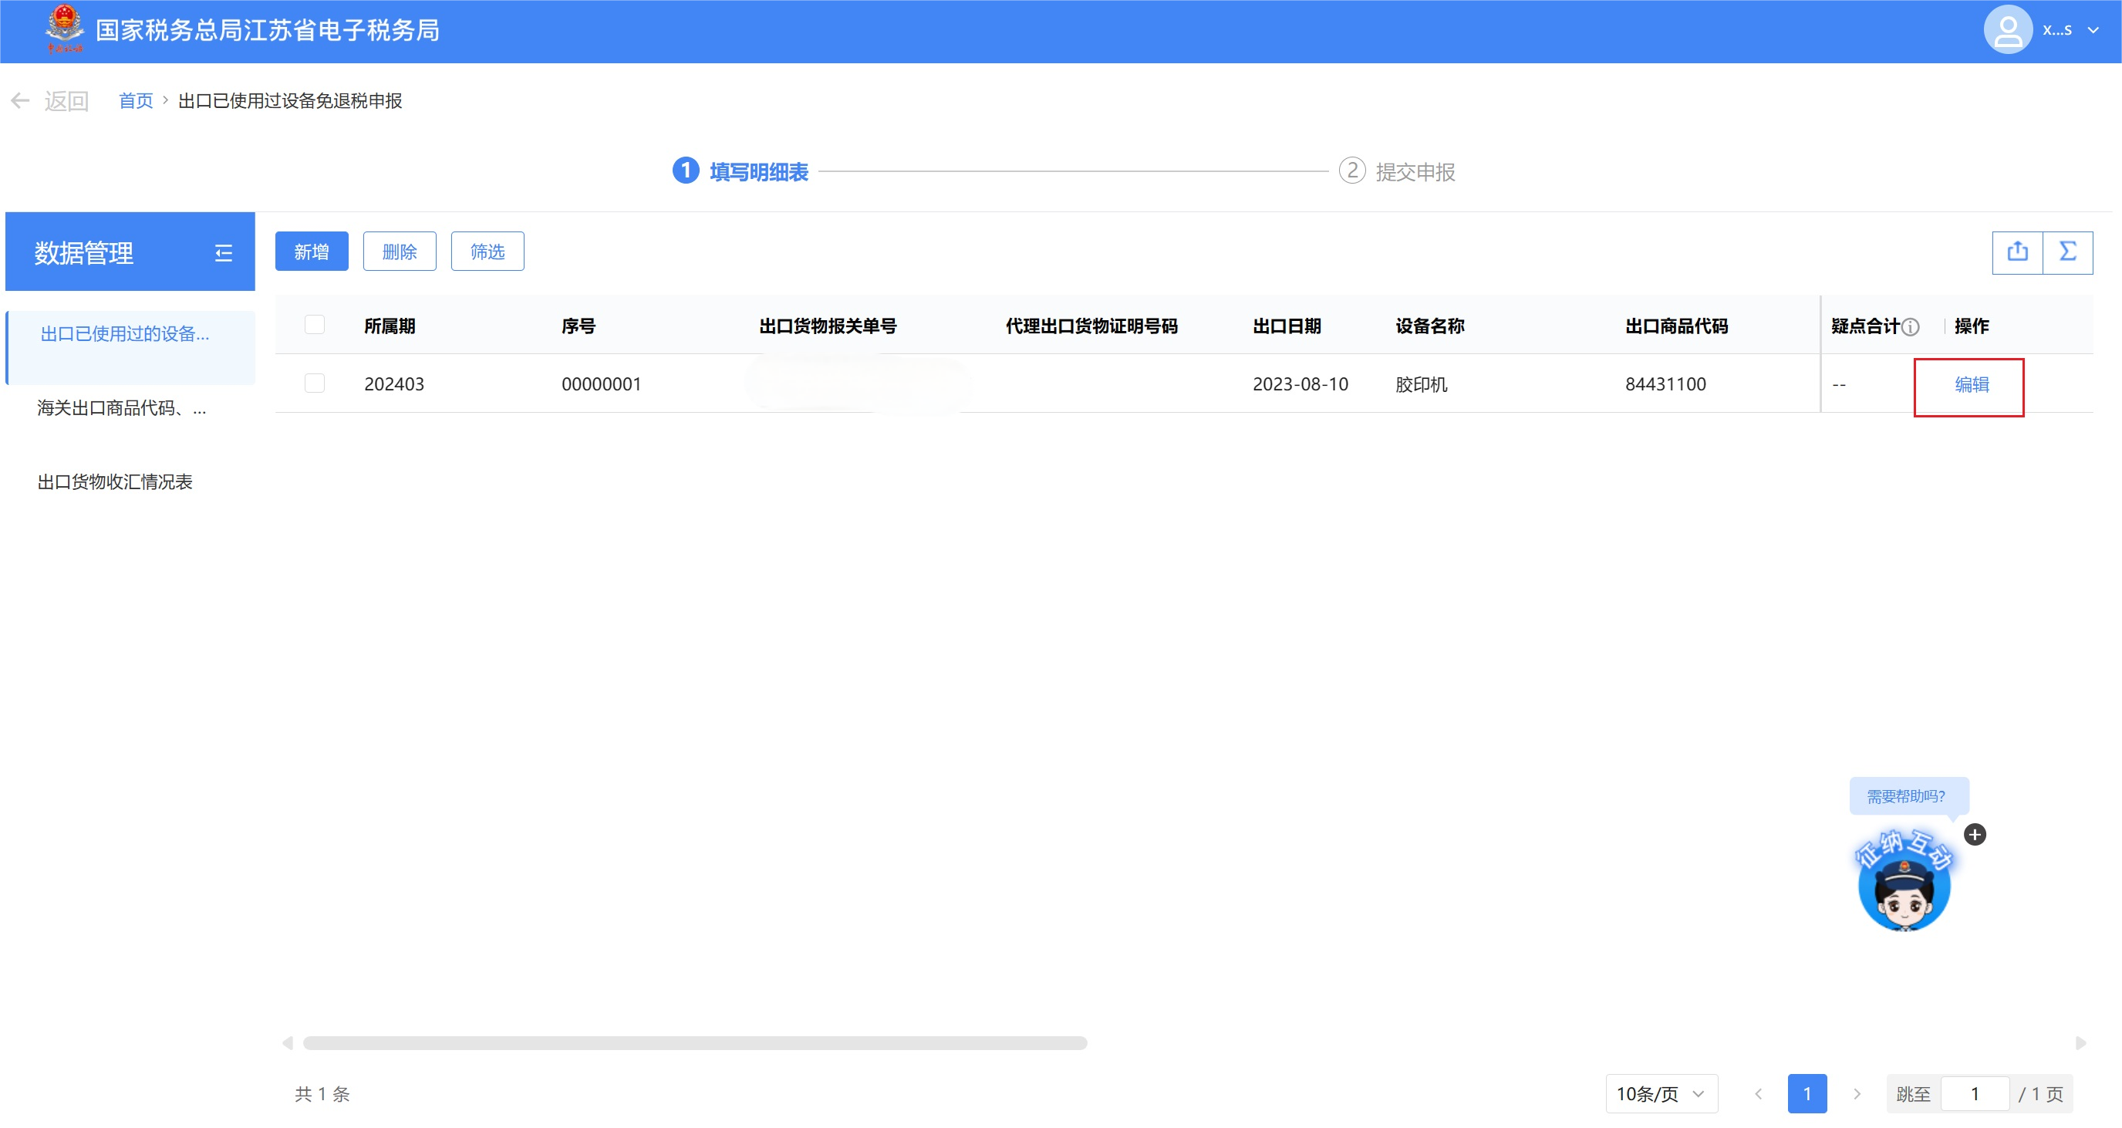Open the 征纳互动 assistant mascot
Image resolution: width=2122 pixels, height=1128 pixels.
tap(1904, 887)
